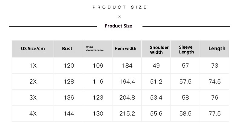
Task: Select the 194.4 hem width cell
Action: coord(127,82)
